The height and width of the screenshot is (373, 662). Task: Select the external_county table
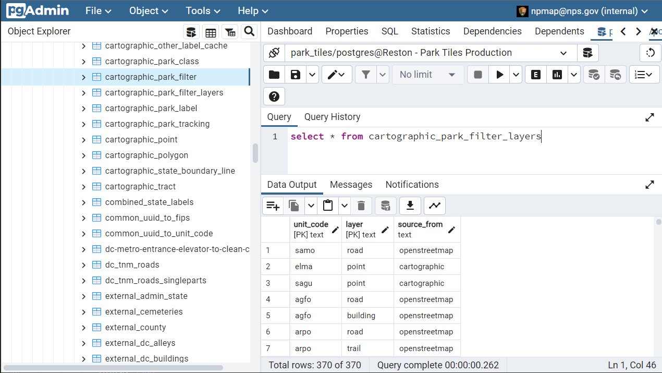(136, 327)
